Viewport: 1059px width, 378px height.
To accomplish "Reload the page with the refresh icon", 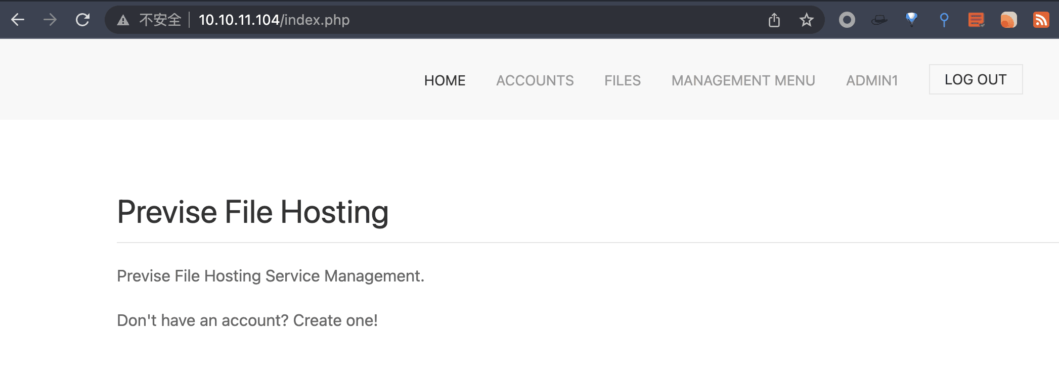I will tap(82, 20).
